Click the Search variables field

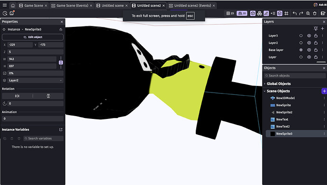[x=44, y=138]
